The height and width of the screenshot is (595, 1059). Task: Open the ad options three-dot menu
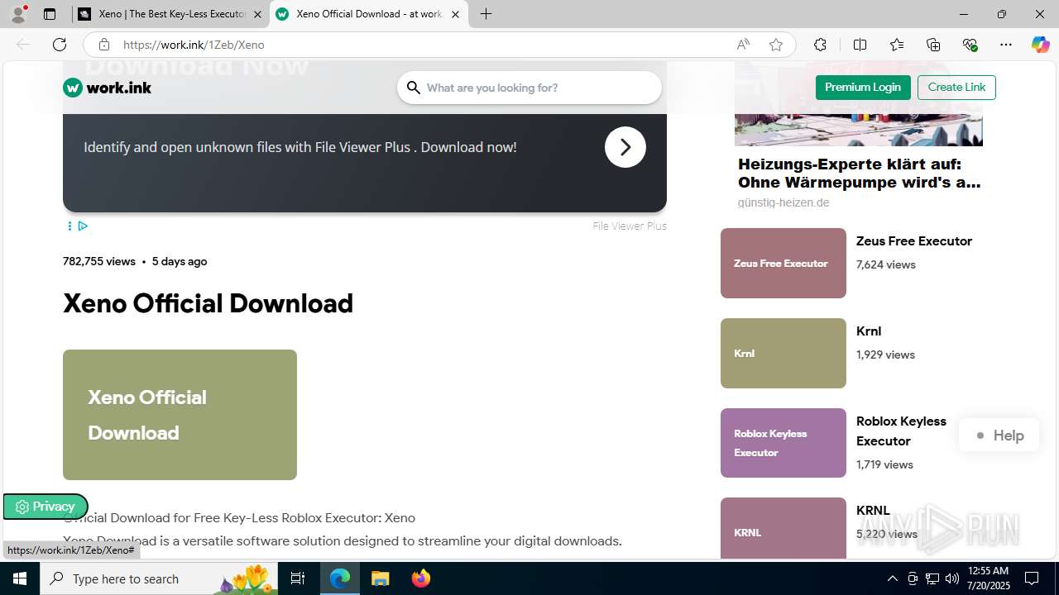pyautogui.click(x=69, y=226)
